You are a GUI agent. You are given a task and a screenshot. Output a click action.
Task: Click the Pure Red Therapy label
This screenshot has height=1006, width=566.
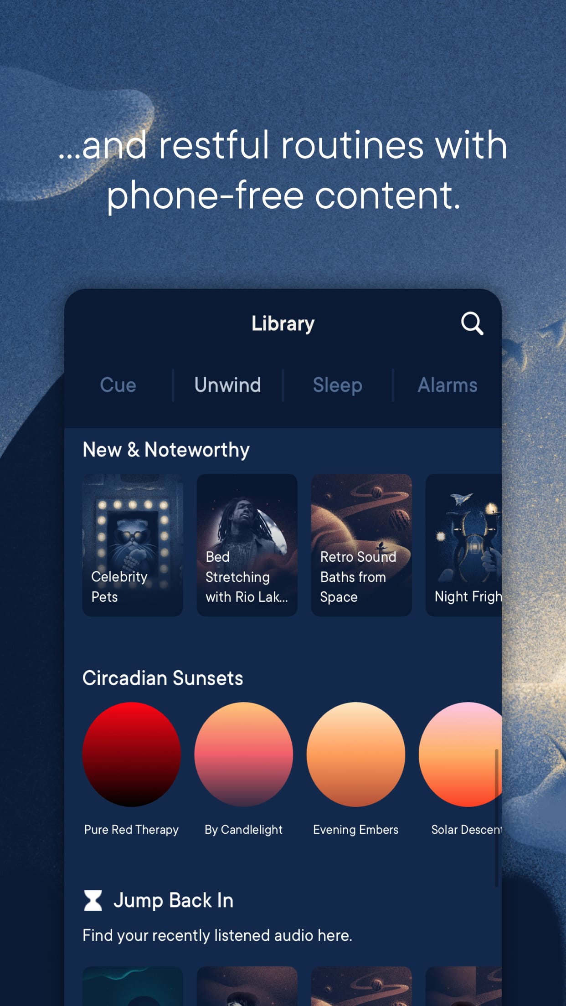(131, 830)
